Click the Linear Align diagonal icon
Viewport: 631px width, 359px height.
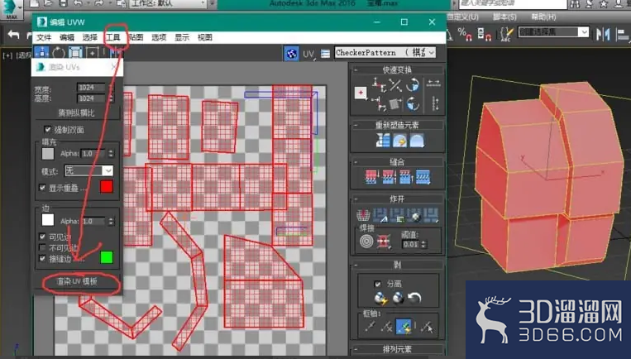tap(395, 85)
